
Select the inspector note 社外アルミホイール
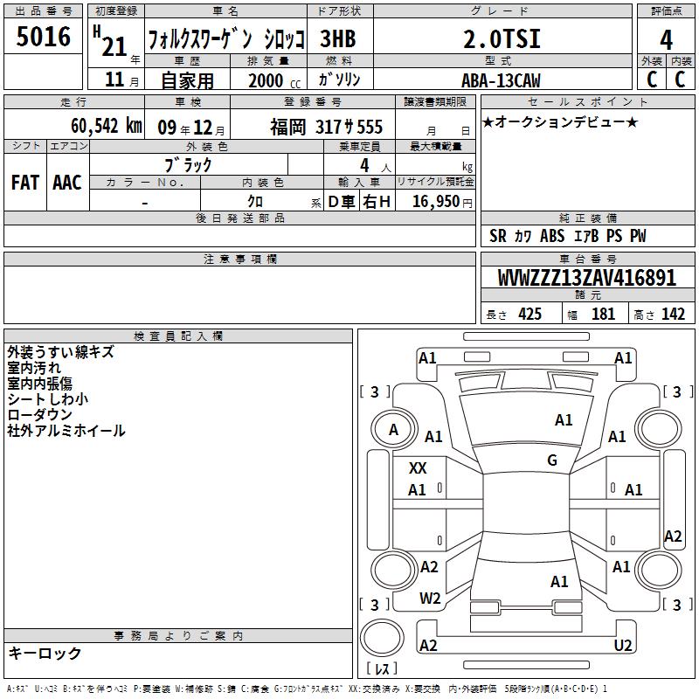pyautogui.click(x=66, y=430)
